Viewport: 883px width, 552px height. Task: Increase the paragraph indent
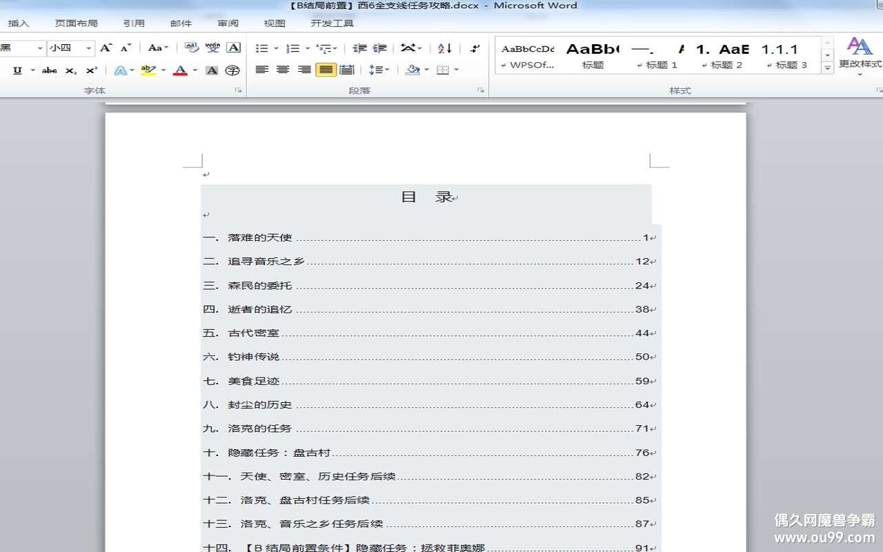380,48
